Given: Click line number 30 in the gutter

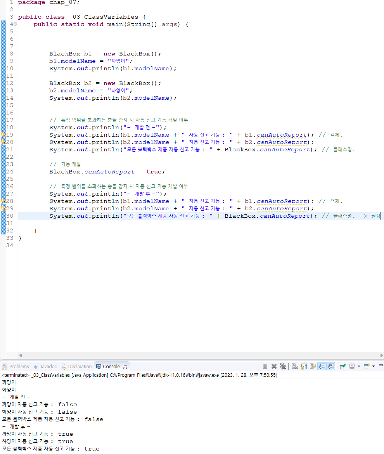Looking at the screenshot, I should (10, 216).
